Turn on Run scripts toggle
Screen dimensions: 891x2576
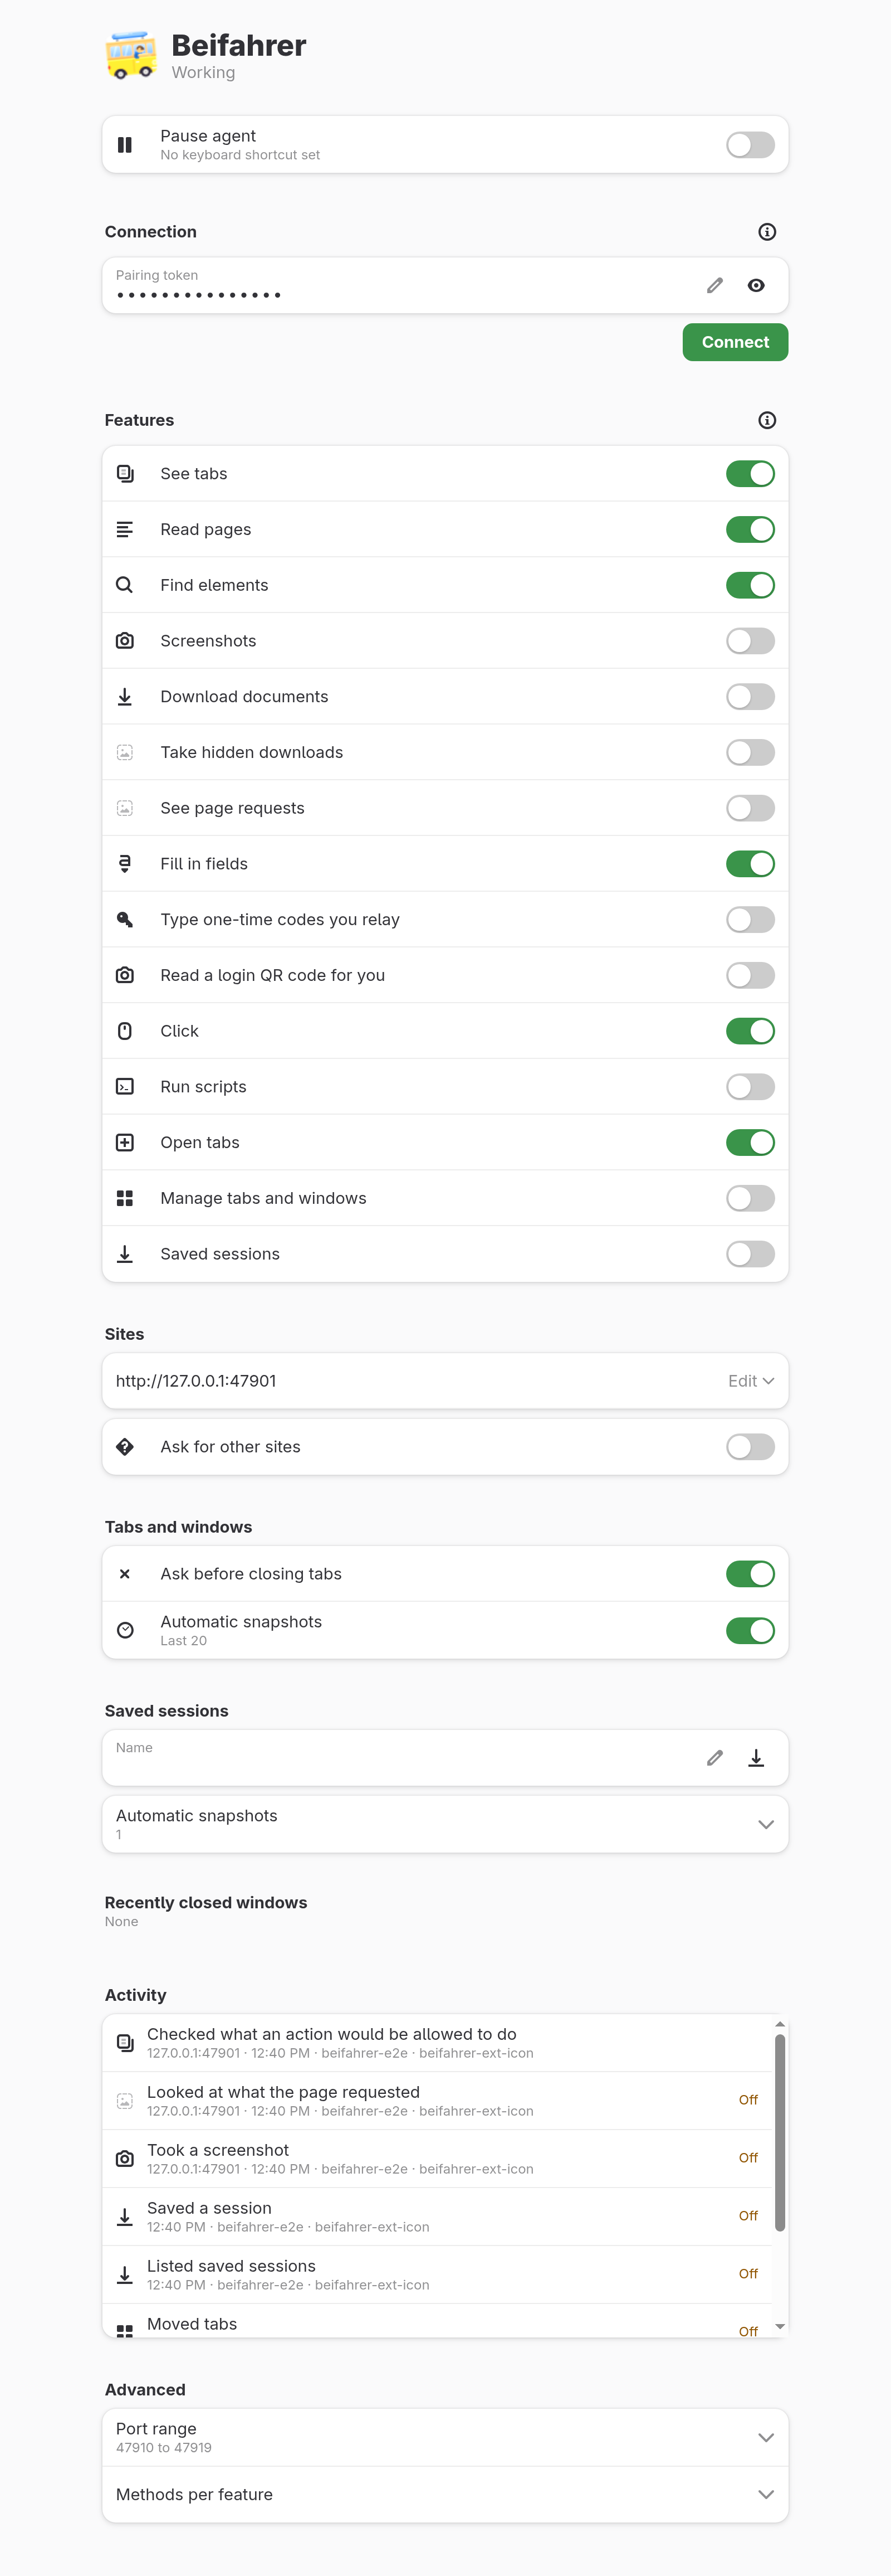750,1087
